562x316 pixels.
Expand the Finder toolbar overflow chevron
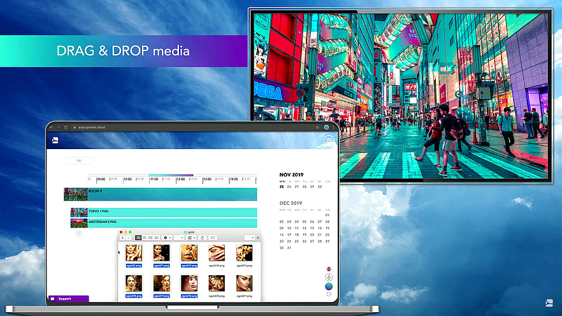point(257,238)
